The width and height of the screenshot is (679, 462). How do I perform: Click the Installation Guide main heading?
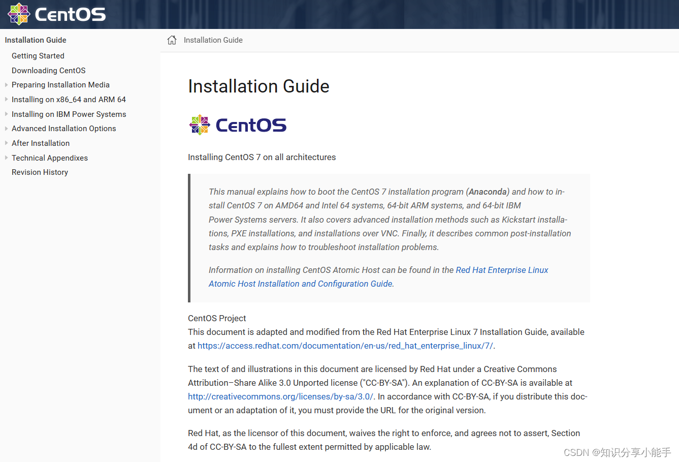[258, 86]
